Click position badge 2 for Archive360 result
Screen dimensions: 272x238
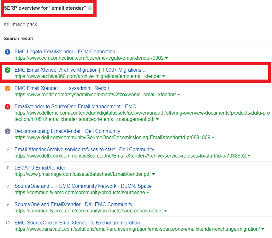click(x=8, y=70)
